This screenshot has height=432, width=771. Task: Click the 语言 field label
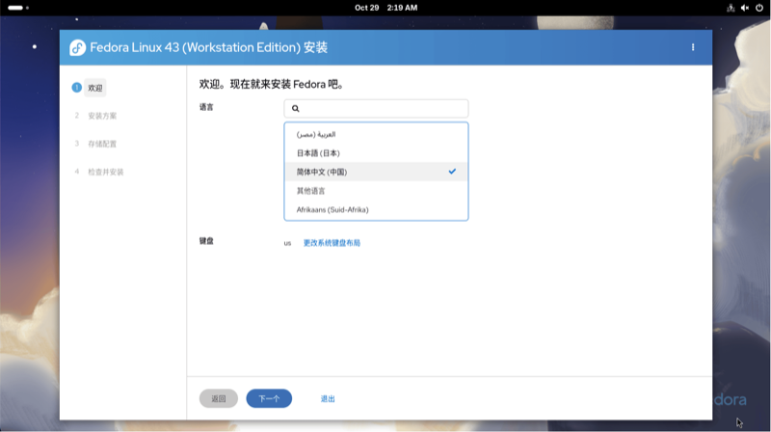click(x=206, y=107)
